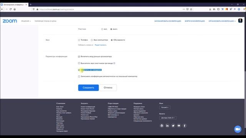Open the blue Zoom help chat bubble
Viewport: 246px width, 138px height.
point(238,129)
